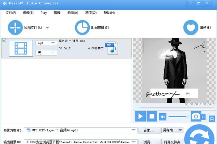
Task: Open the 文件(F) menu
Action: coord(11,13)
